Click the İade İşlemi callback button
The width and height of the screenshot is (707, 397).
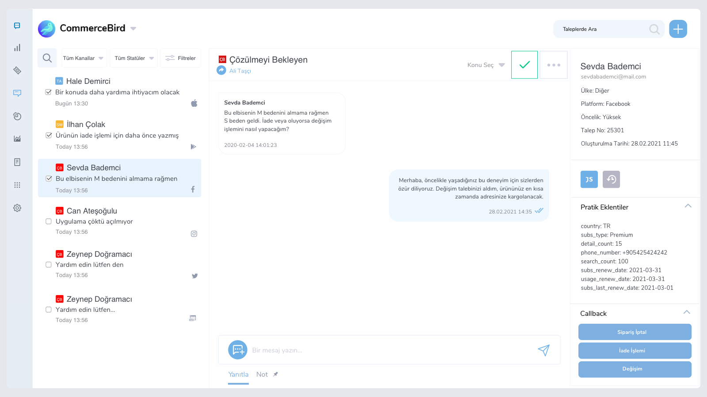[x=635, y=351]
